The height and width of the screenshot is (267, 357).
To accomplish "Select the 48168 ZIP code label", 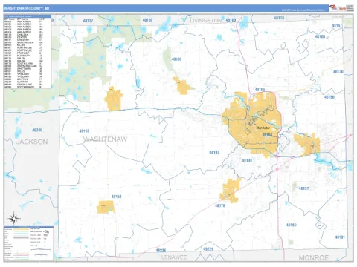I will pyautogui.click(x=320, y=36).
